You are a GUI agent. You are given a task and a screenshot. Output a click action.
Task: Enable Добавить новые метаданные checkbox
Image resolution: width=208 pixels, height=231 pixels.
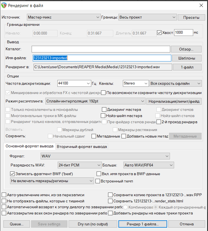point(124,136)
